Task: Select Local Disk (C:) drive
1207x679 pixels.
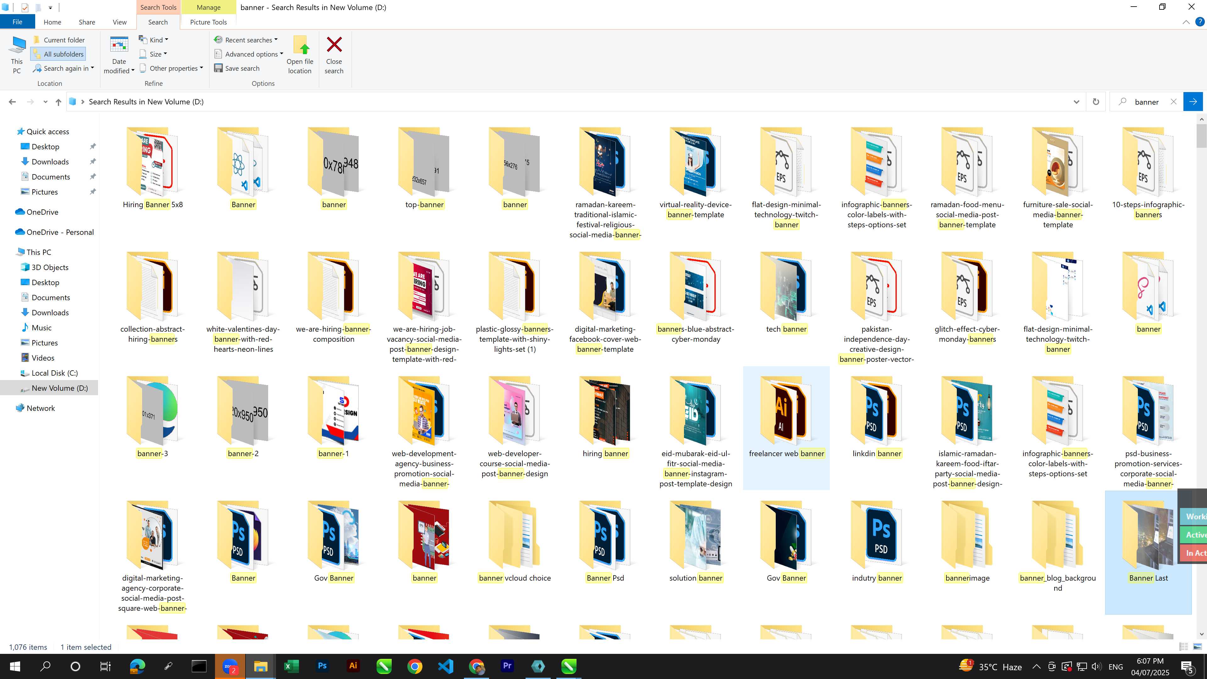Action: (54, 373)
